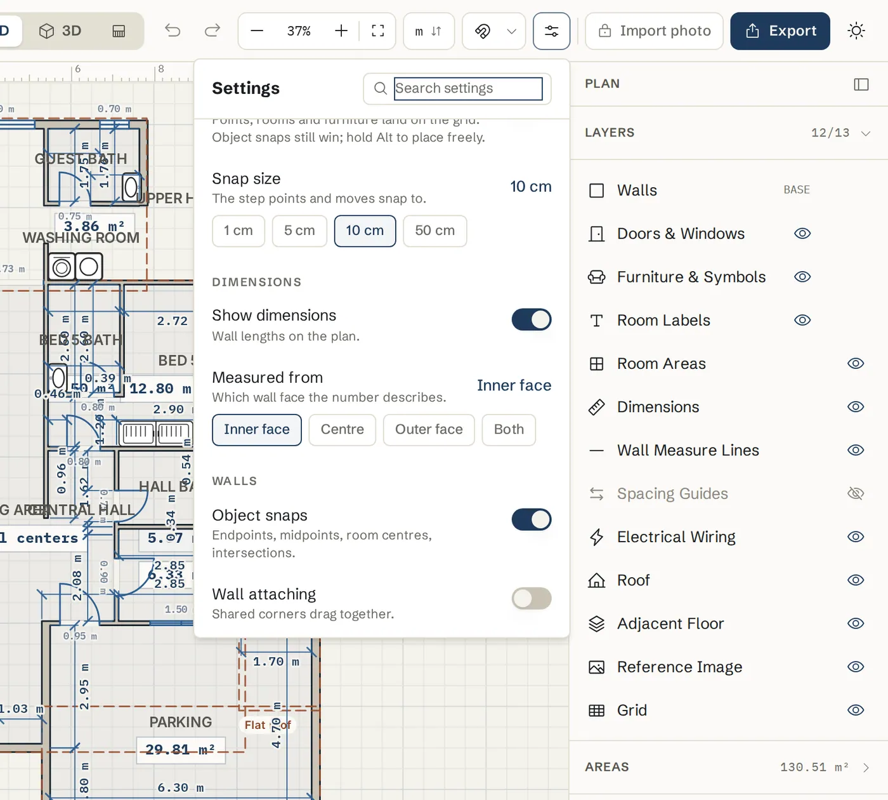Click the Wall Measure Lines layer icon
The width and height of the screenshot is (888, 800).
pyautogui.click(x=596, y=450)
